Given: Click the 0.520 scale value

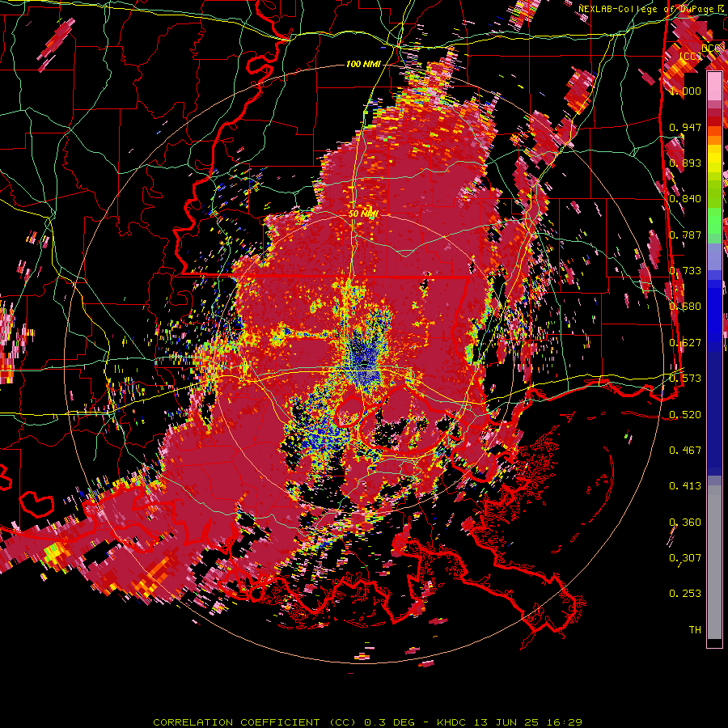Looking at the screenshot, I should coord(685,414).
